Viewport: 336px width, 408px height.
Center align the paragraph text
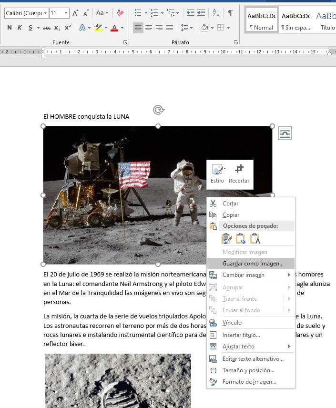click(x=149, y=28)
